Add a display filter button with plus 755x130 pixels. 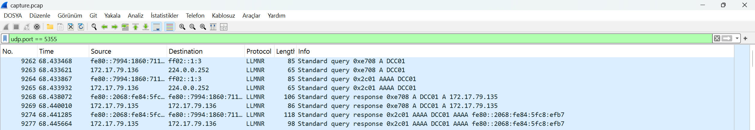tap(745, 38)
